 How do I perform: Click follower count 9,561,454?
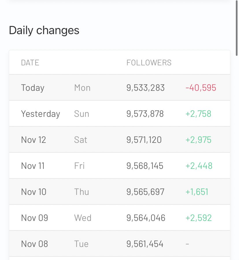click(x=145, y=244)
